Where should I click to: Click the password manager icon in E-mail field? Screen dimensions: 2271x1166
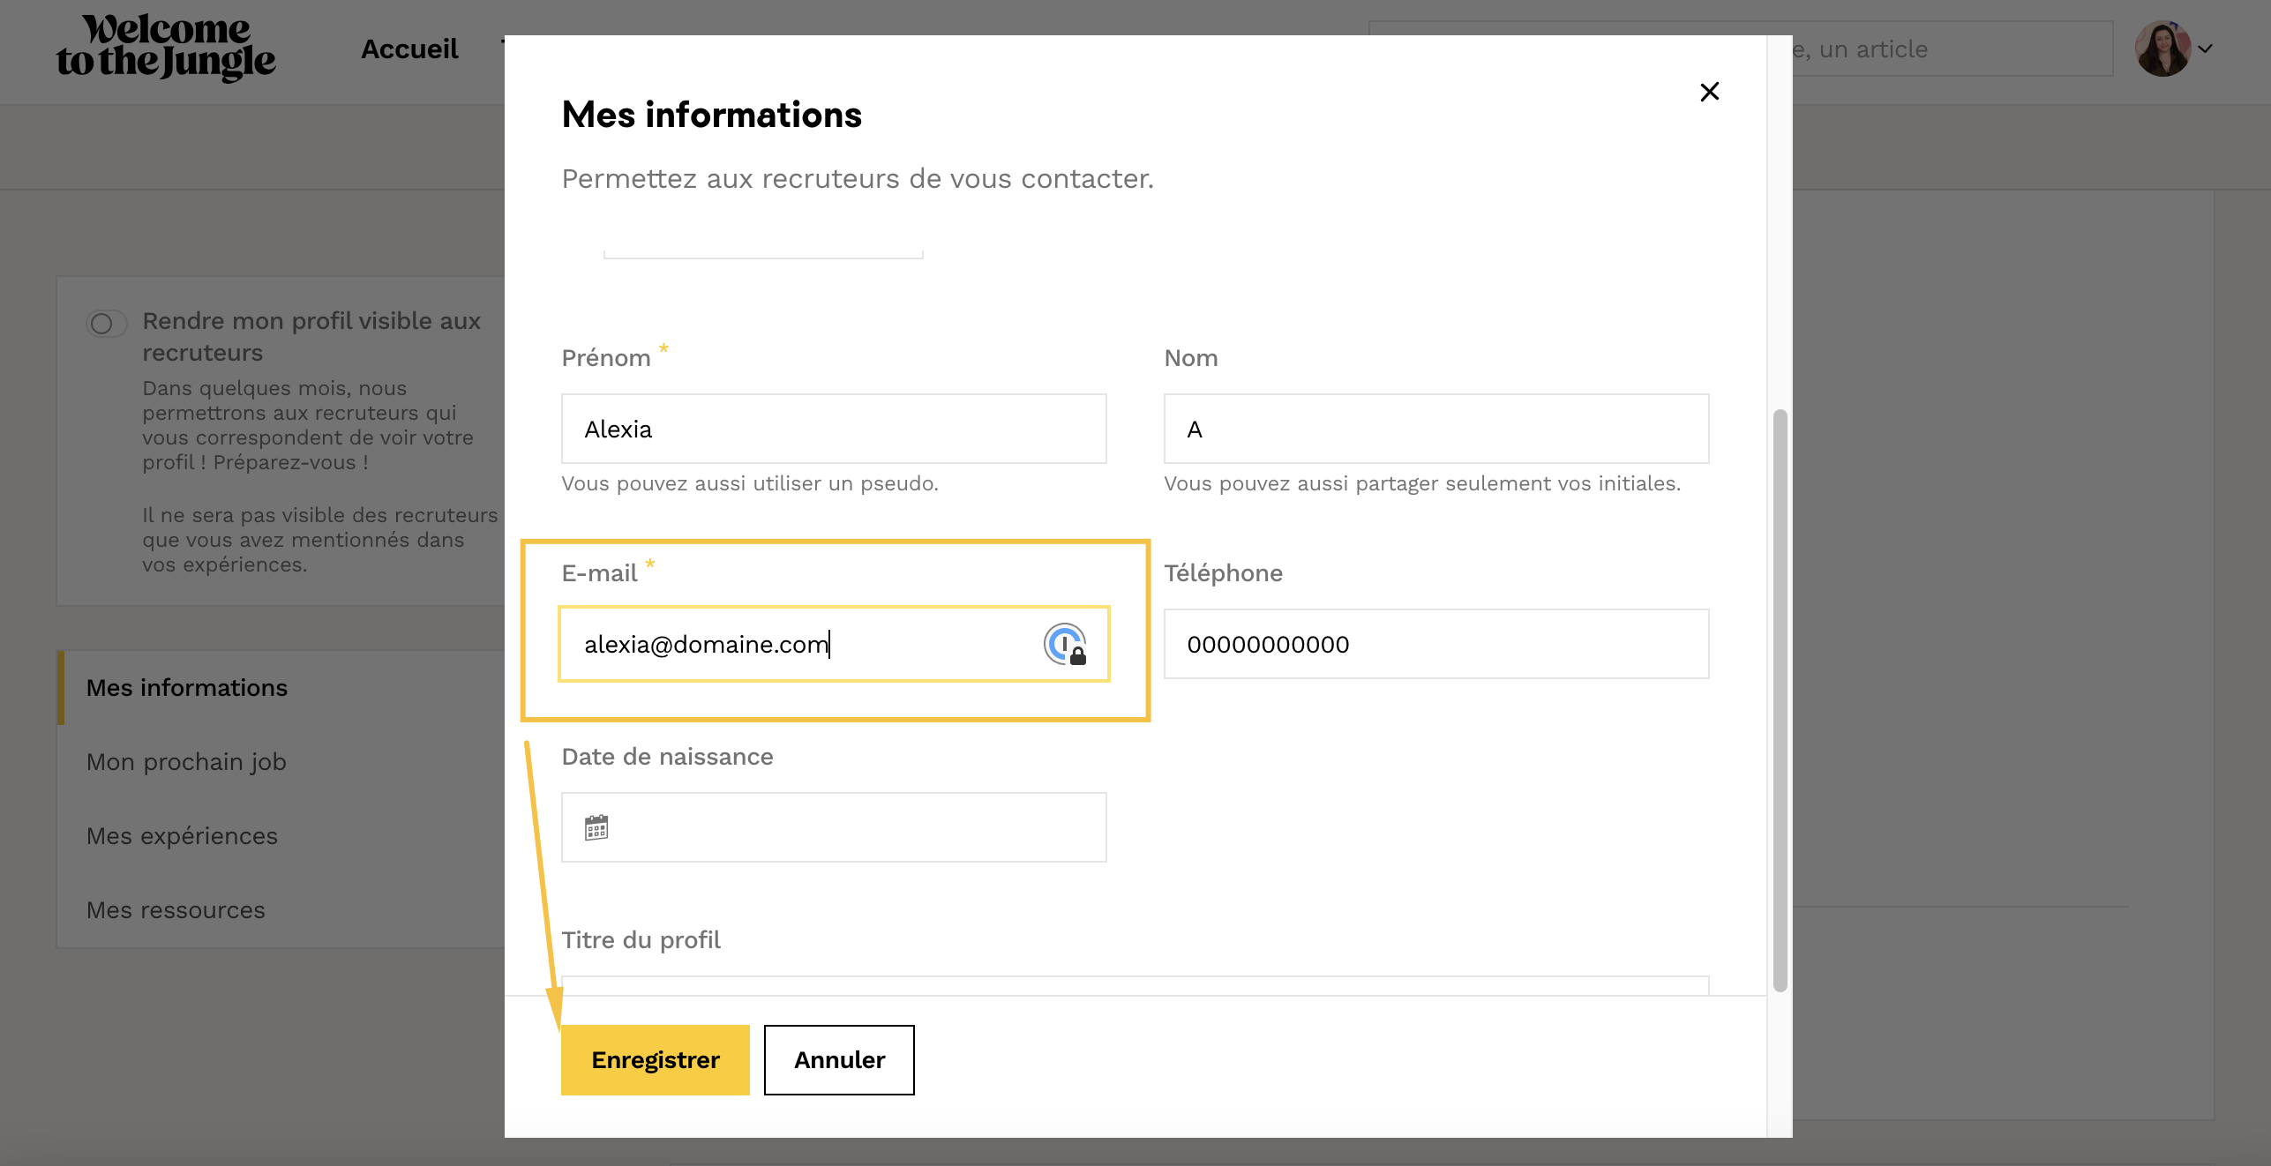[1065, 644]
